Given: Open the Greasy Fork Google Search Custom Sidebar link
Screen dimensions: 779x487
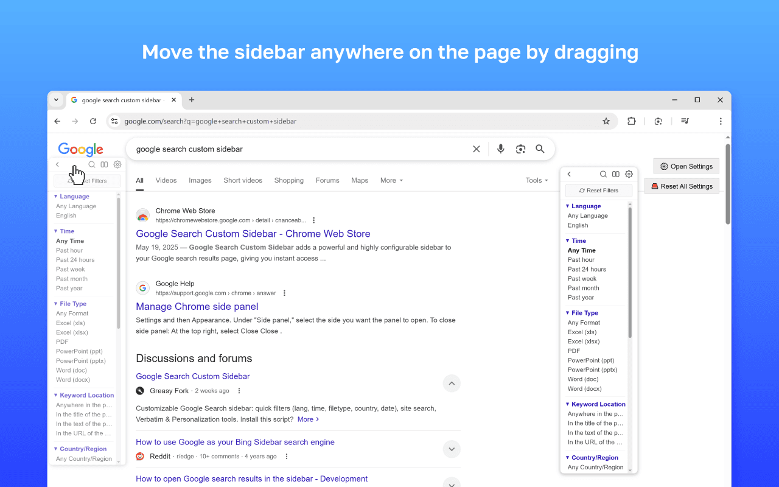Looking at the screenshot, I should pyautogui.click(x=193, y=376).
